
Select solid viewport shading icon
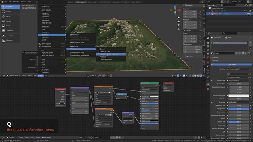(196, 75)
